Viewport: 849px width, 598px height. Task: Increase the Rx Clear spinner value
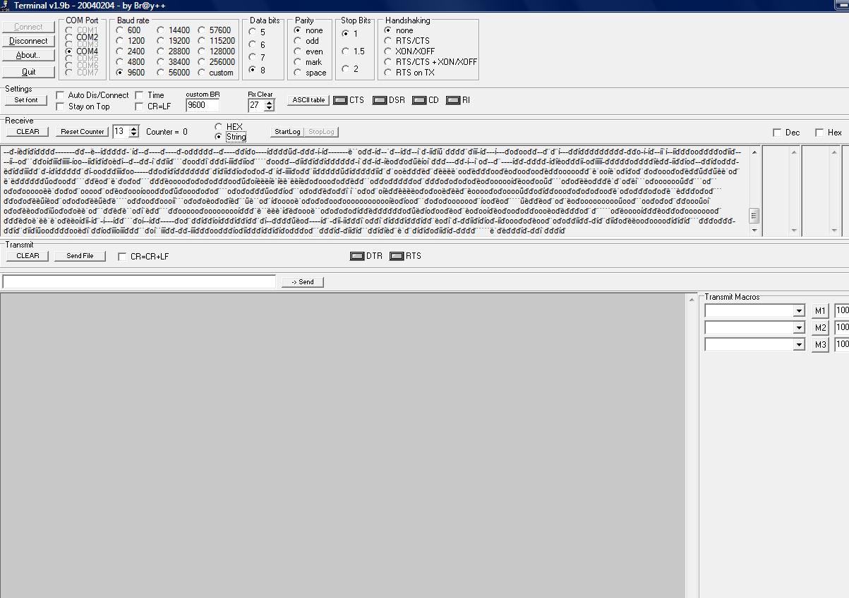[269, 102]
